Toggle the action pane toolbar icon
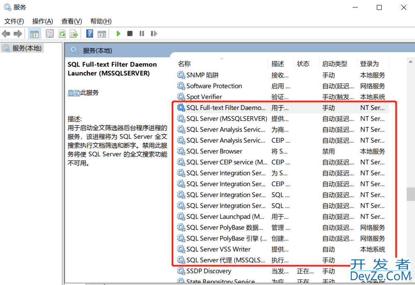Viewport: 415px width, 285px height. click(x=102, y=34)
